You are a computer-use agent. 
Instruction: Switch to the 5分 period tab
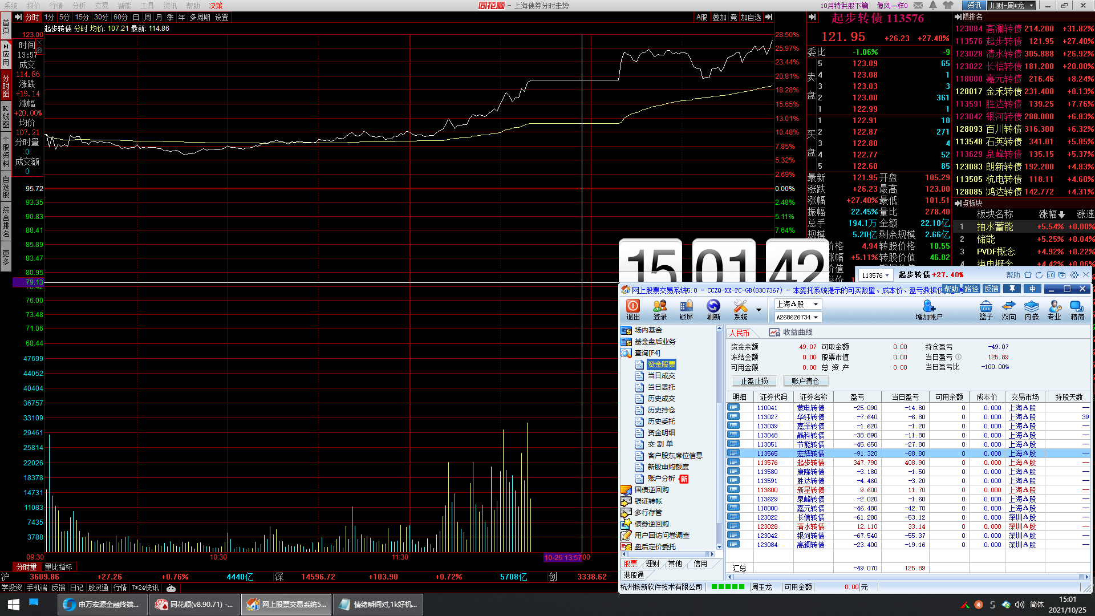pyautogui.click(x=64, y=17)
